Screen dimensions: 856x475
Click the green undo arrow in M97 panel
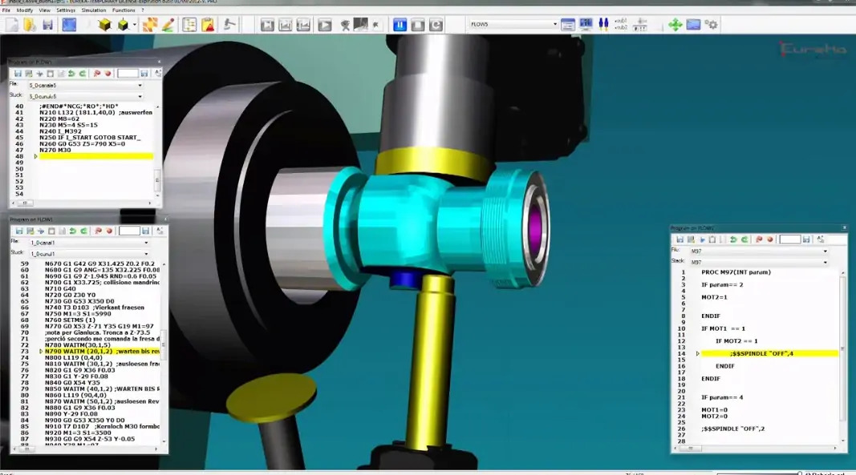(x=733, y=240)
